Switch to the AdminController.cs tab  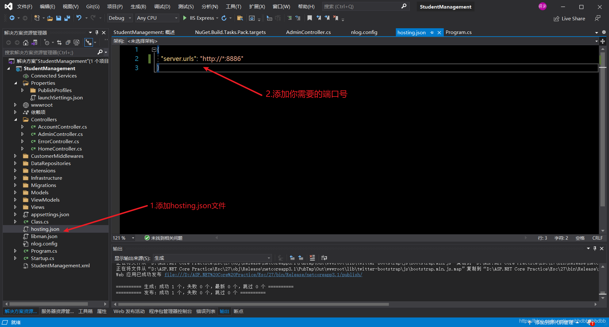pyautogui.click(x=308, y=32)
